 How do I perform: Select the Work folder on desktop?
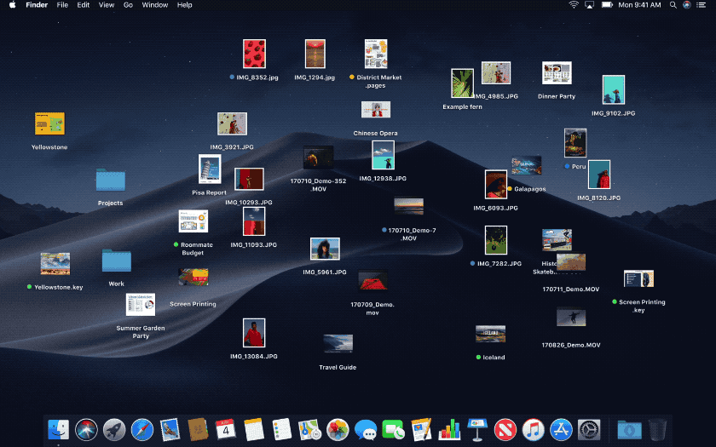(116, 261)
